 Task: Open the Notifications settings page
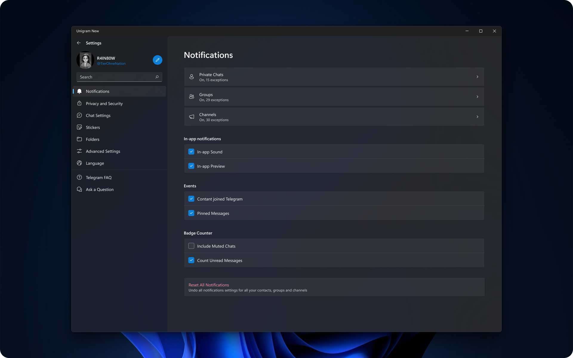(x=119, y=91)
